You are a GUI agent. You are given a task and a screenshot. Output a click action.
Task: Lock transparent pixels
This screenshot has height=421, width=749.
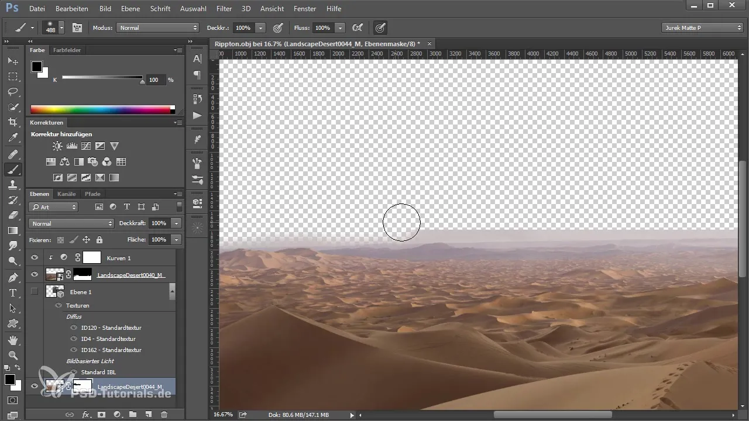[60, 240]
